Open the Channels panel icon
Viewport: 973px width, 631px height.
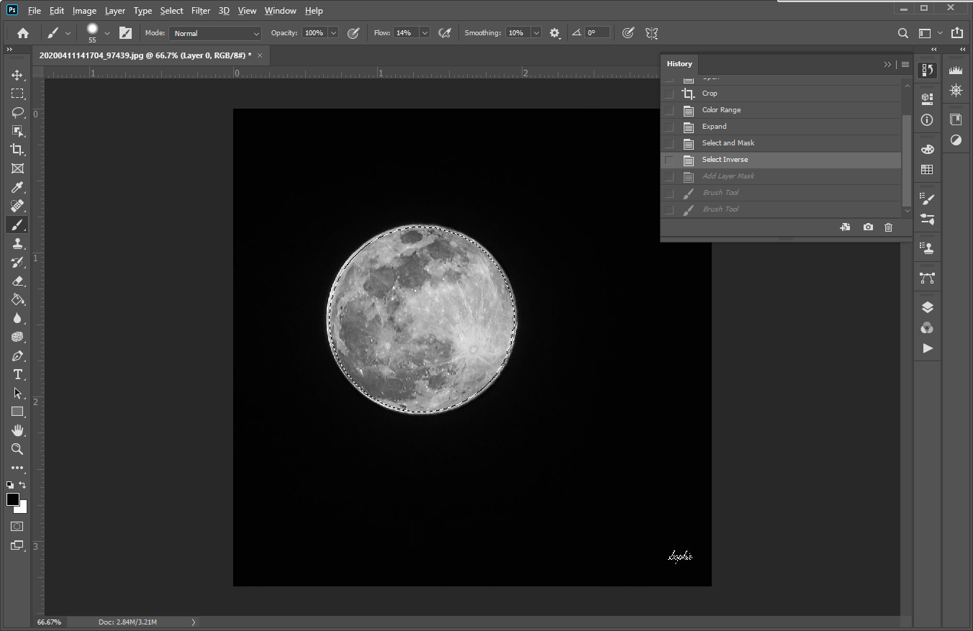pyautogui.click(x=927, y=328)
